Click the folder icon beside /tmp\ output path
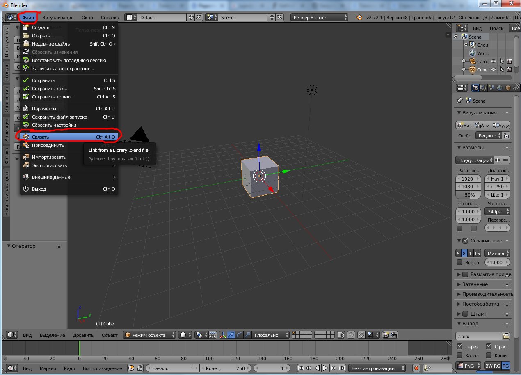 (506, 336)
